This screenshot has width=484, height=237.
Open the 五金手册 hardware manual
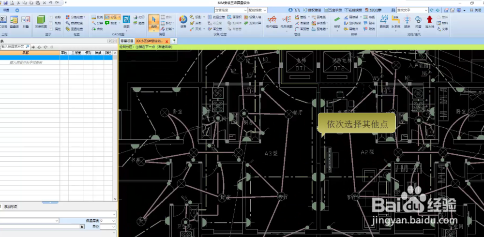coord(333,10)
